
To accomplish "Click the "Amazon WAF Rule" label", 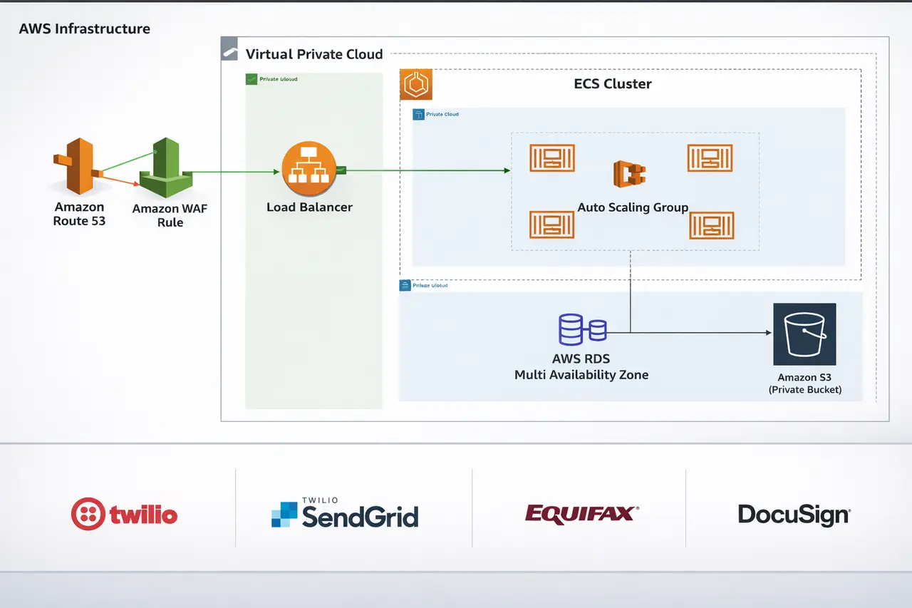I will point(170,215).
